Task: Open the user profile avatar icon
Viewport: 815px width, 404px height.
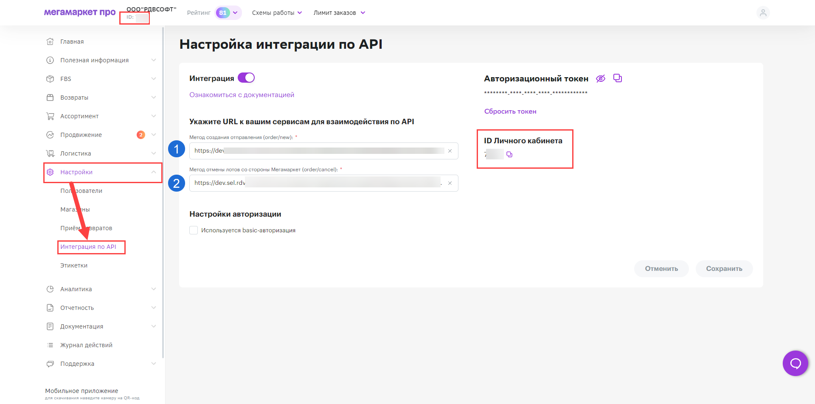Action: 763,13
